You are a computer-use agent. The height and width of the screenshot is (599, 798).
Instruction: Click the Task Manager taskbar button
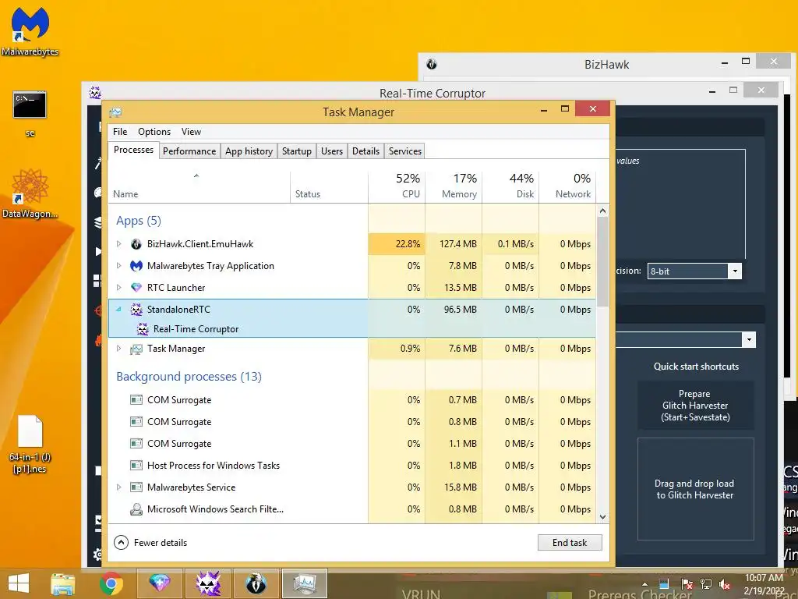(x=305, y=583)
